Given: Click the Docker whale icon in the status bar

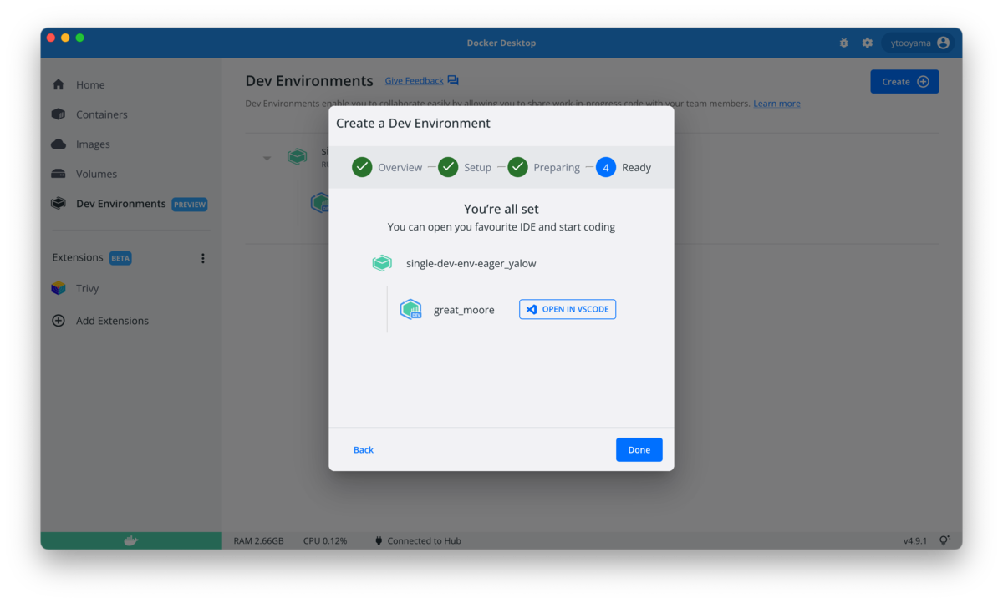Looking at the screenshot, I should click(131, 540).
